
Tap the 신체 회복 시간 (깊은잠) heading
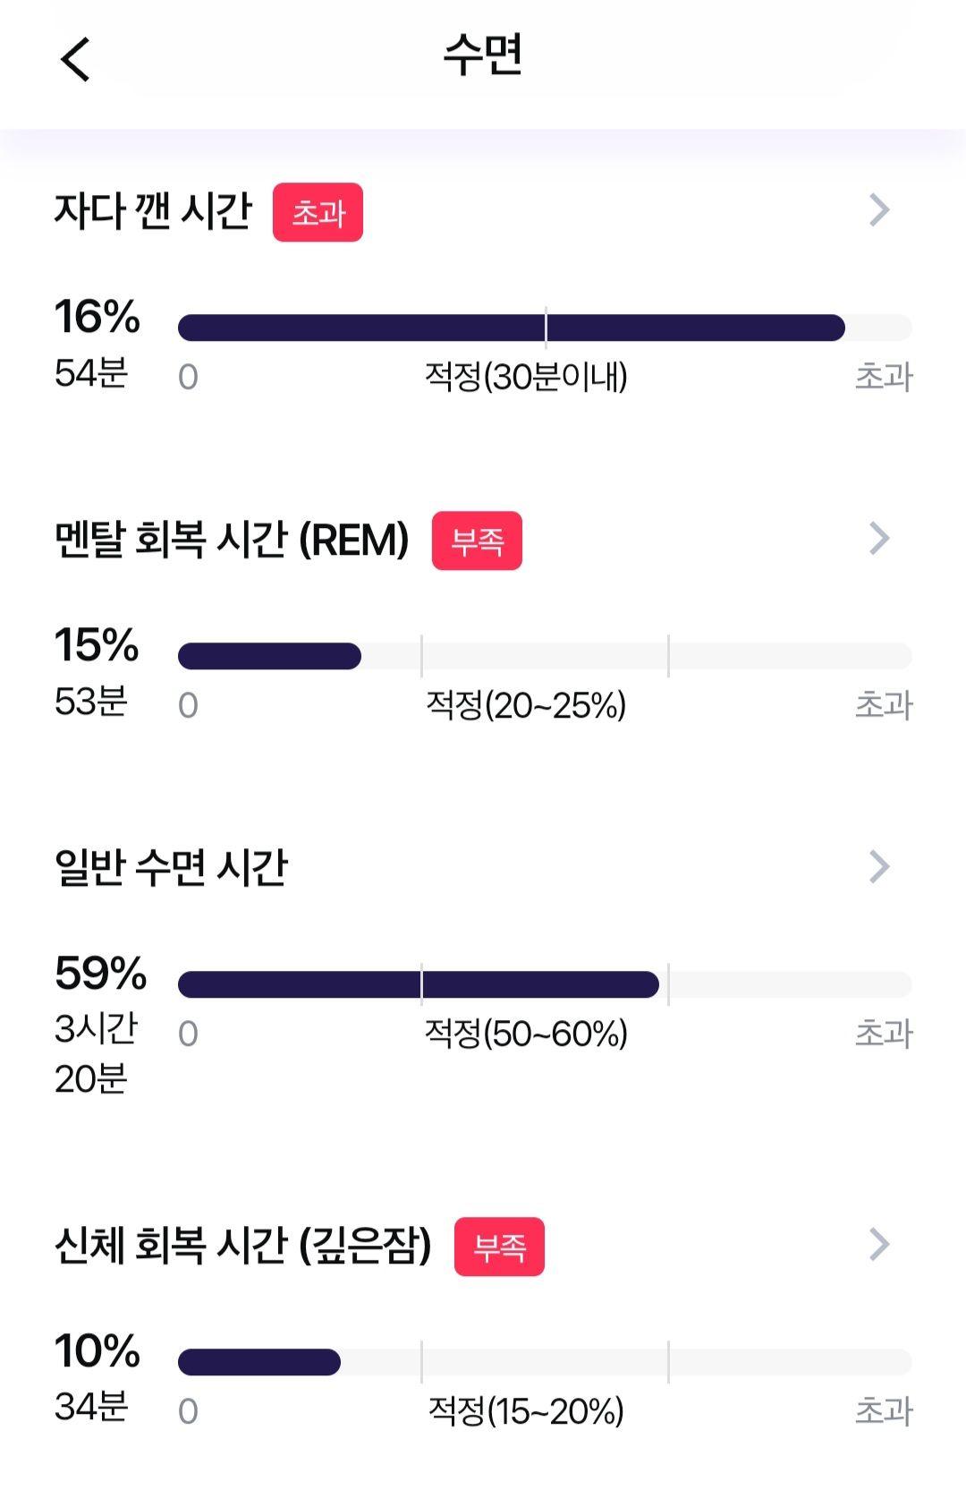click(243, 1245)
